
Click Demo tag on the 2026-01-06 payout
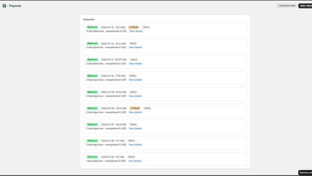point(132,140)
